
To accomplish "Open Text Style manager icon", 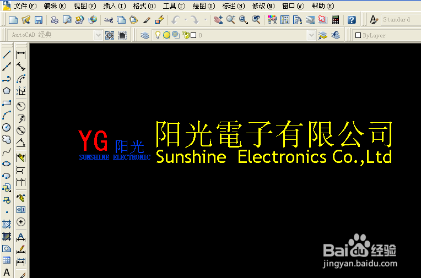I will [374, 20].
